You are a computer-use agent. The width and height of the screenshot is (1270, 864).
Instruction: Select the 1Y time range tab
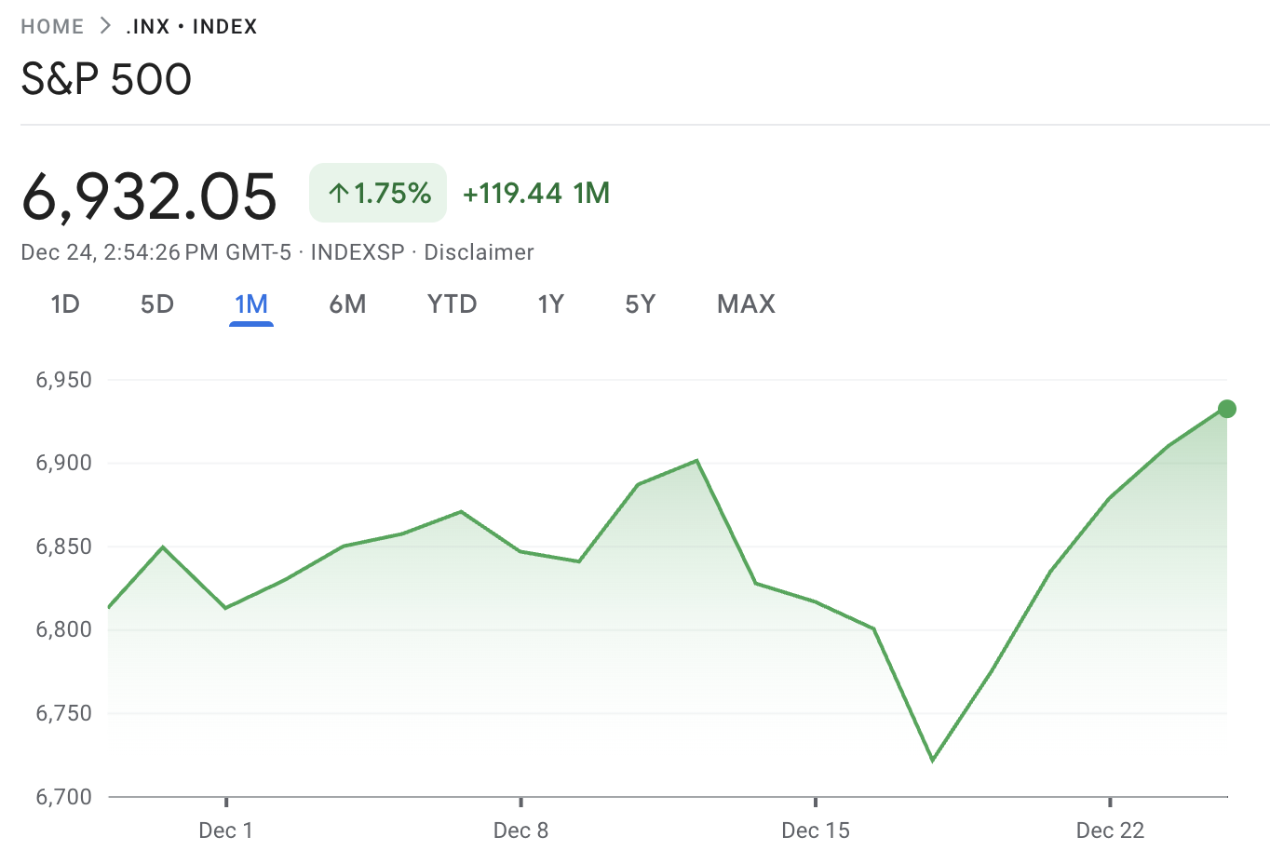tap(550, 304)
